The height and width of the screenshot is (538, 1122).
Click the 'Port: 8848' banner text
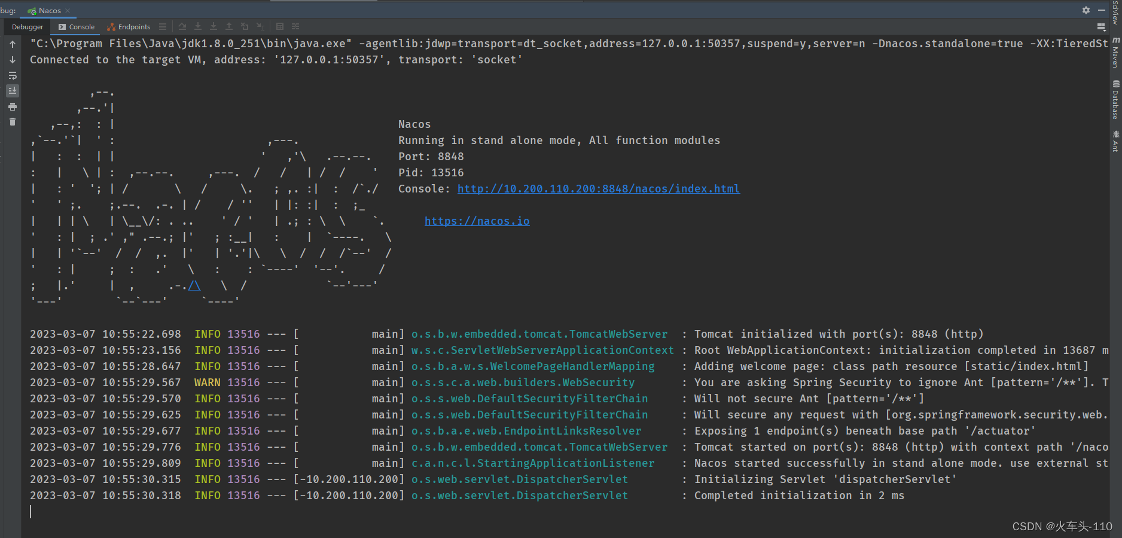tap(431, 157)
